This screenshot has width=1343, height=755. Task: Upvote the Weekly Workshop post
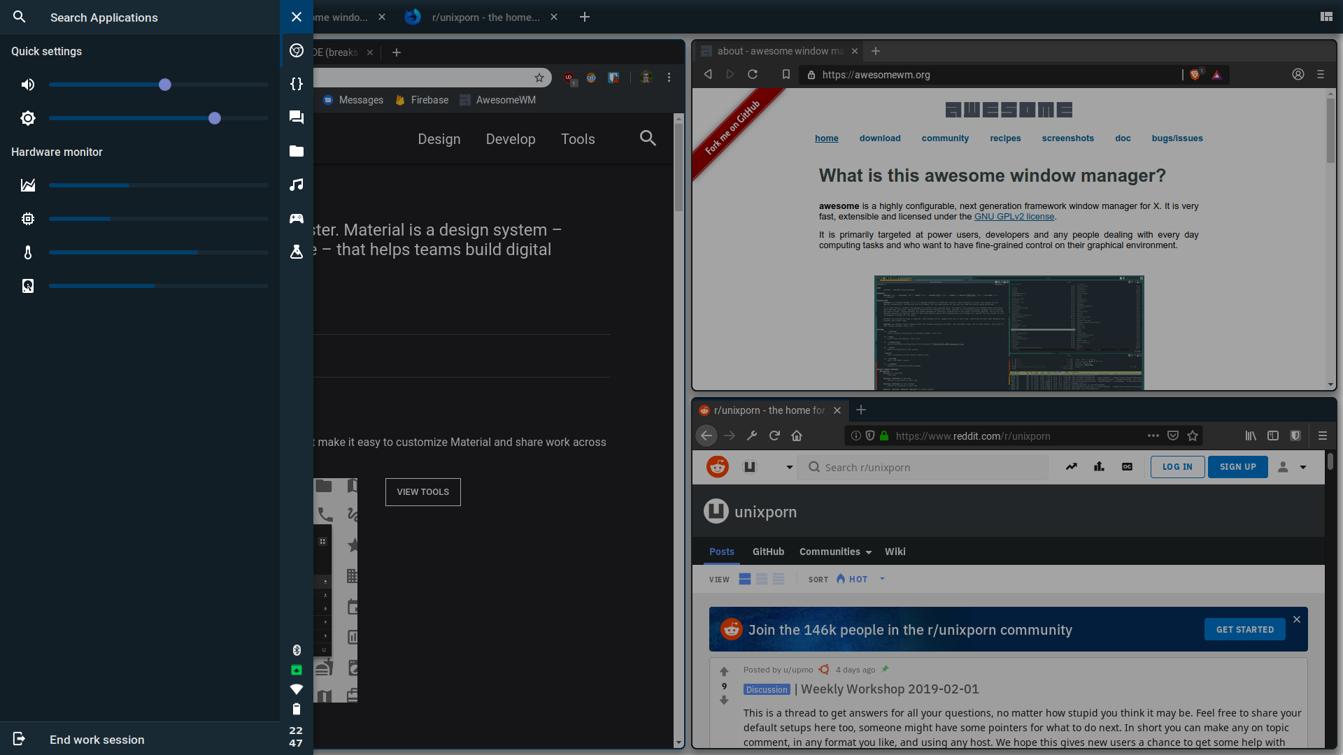(724, 671)
